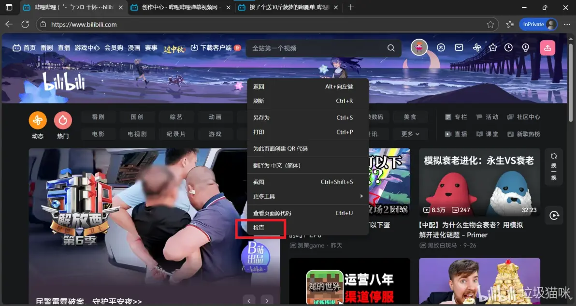The image size is (576, 306).
Task: Click the address bar URL
Action: (x=84, y=24)
